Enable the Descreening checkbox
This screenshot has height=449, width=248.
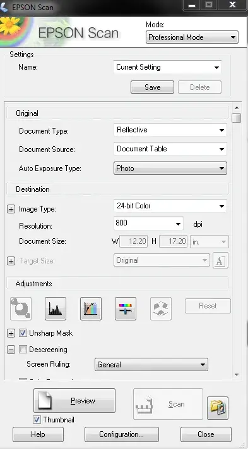23,350
